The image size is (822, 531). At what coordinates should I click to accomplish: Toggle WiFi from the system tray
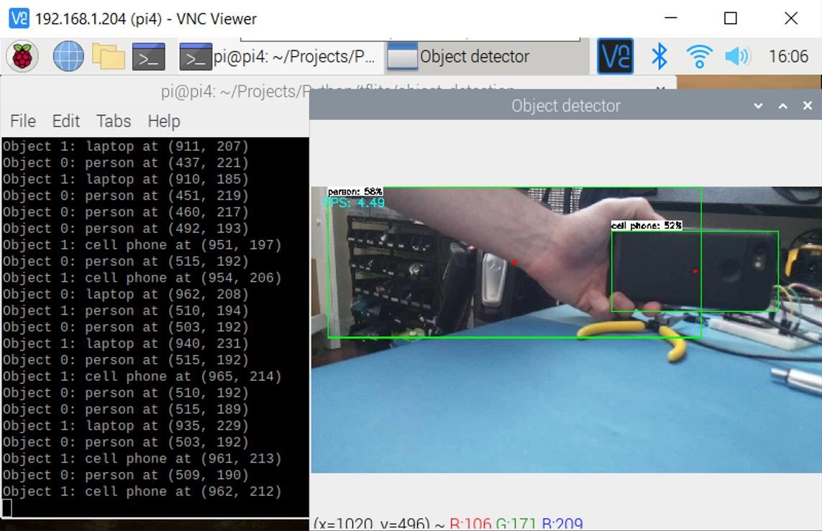pos(698,56)
